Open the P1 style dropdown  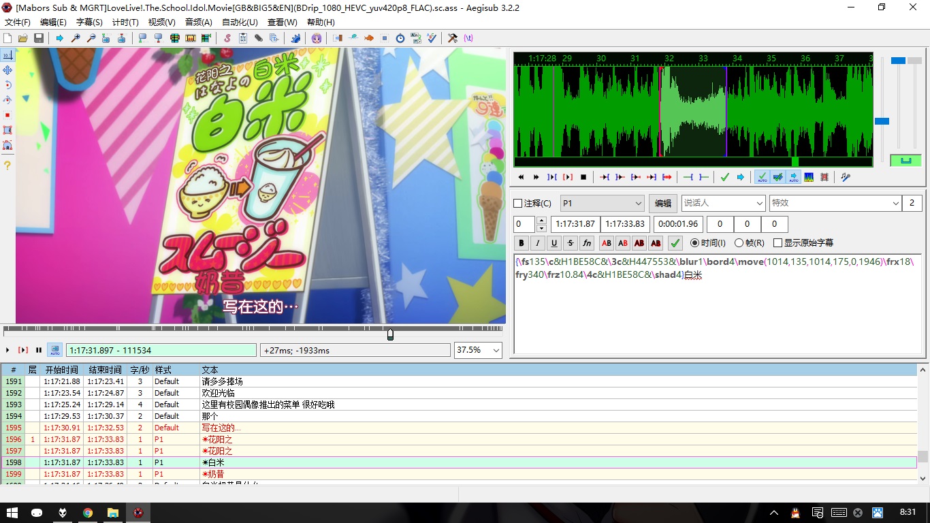(602, 203)
